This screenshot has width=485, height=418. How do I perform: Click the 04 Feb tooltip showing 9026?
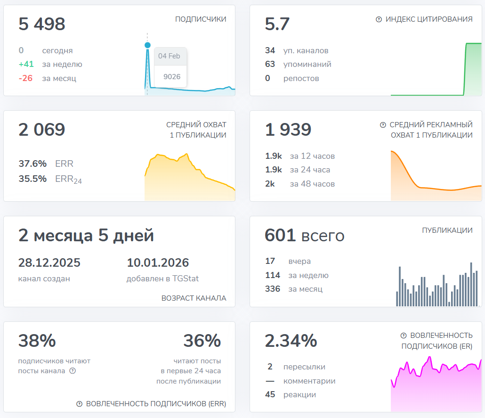170,66
